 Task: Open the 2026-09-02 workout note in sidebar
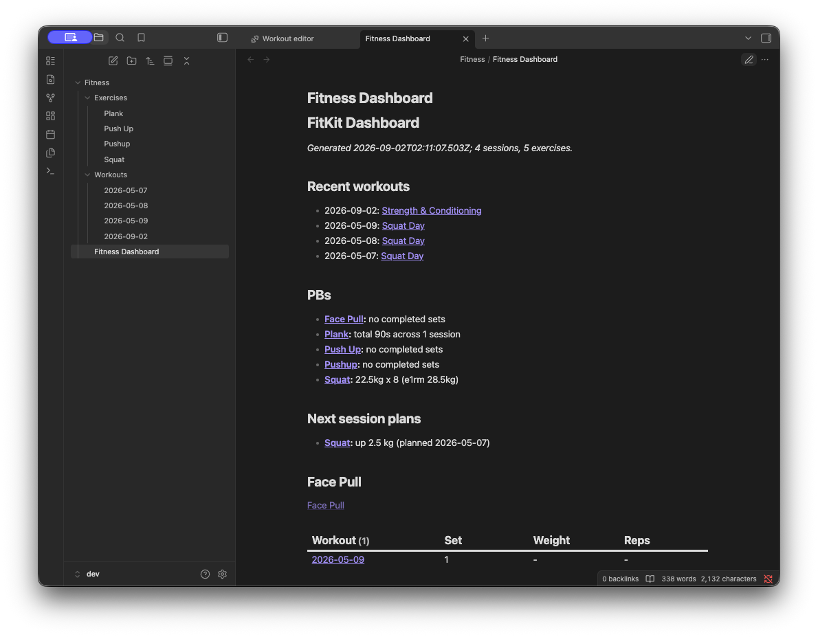(x=125, y=236)
